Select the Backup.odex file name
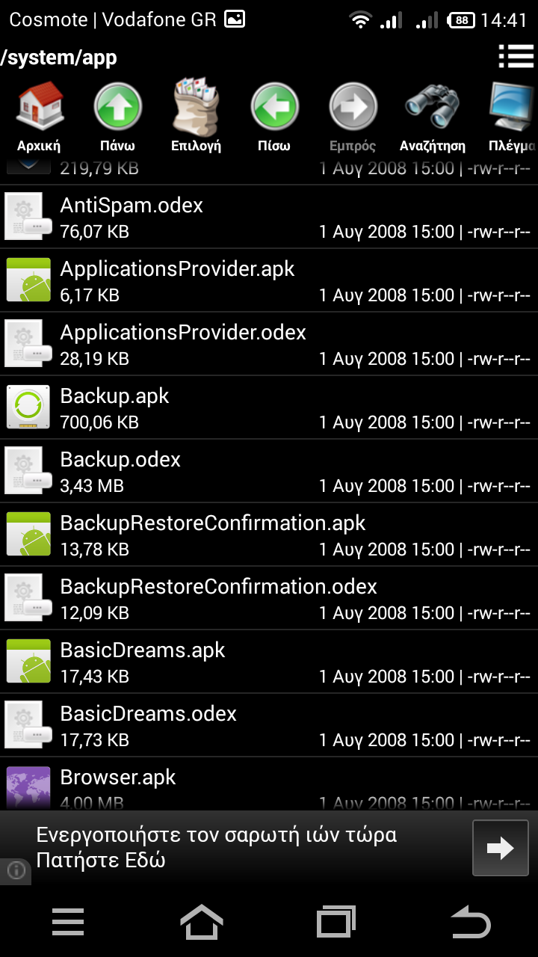The height and width of the screenshot is (957, 538). (120, 459)
